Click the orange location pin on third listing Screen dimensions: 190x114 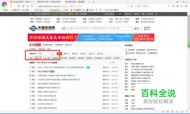click(30, 75)
